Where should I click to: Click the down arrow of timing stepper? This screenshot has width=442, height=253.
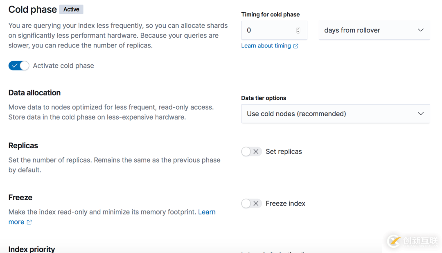pos(298,32)
